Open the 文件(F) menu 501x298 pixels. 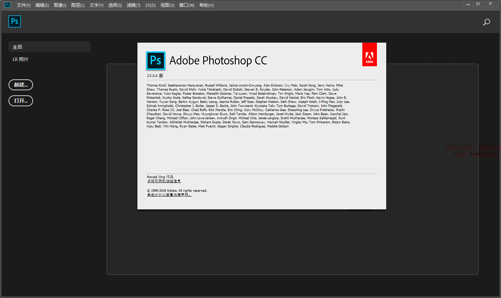tap(24, 5)
